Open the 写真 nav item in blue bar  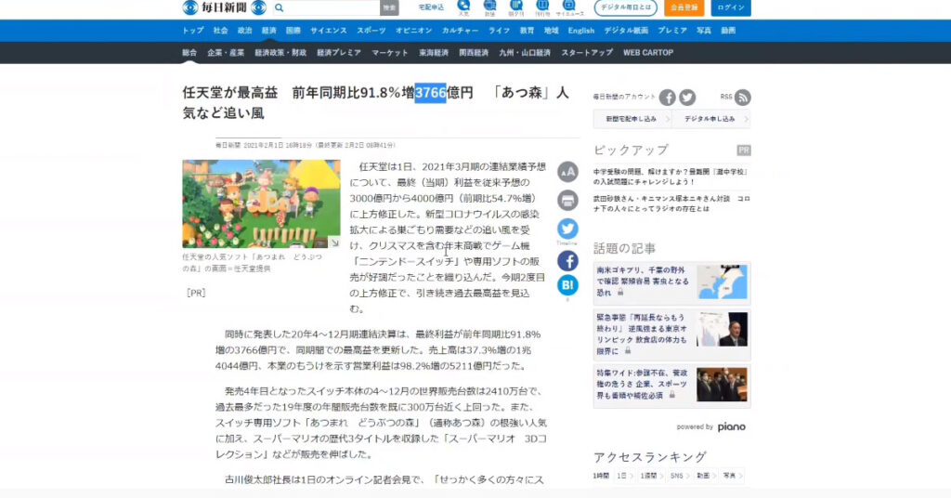(x=704, y=31)
